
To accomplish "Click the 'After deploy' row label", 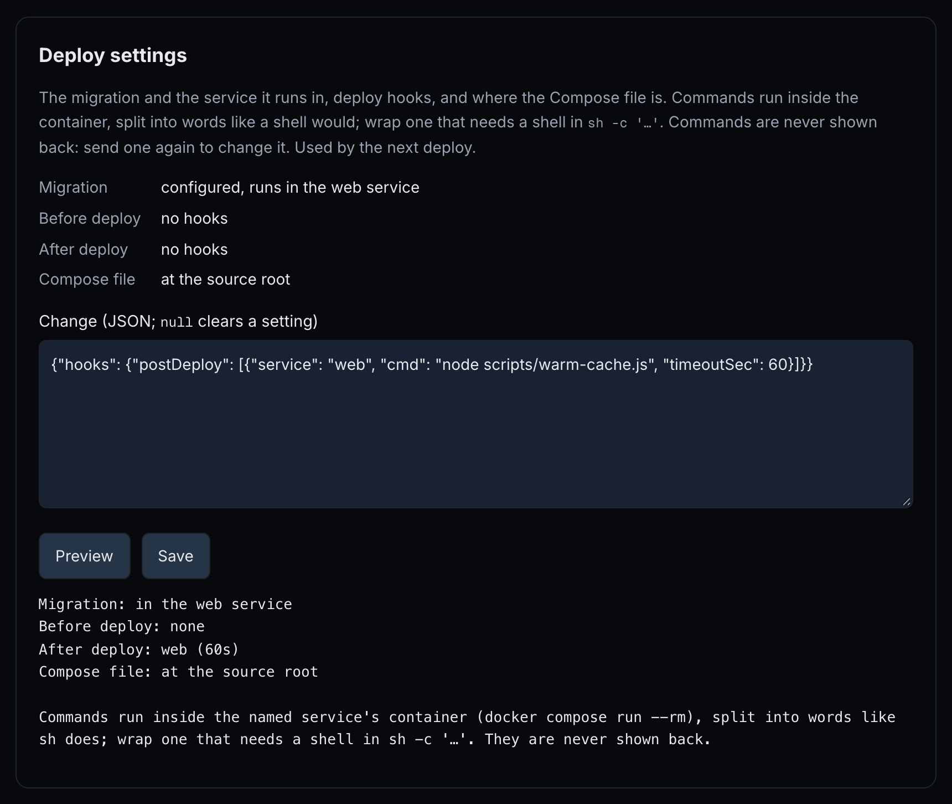I will [84, 249].
